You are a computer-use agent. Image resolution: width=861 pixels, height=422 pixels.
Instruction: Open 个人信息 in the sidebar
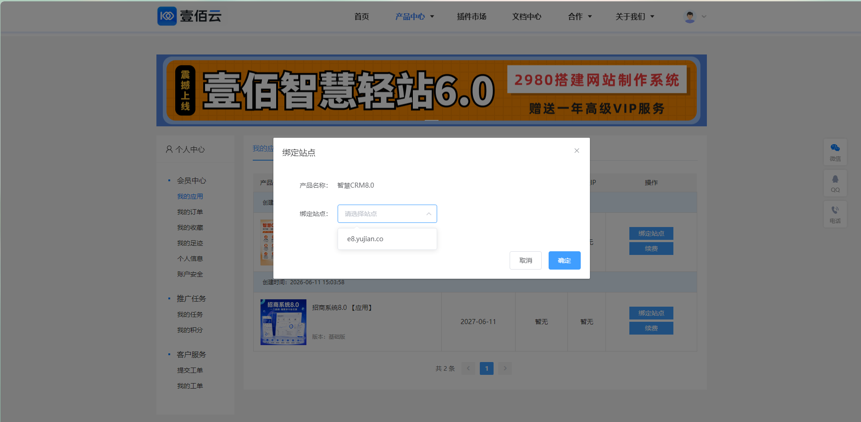coord(190,259)
